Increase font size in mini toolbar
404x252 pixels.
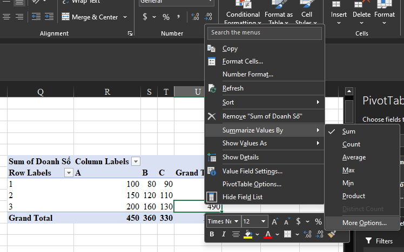pyautogui.click(x=275, y=221)
